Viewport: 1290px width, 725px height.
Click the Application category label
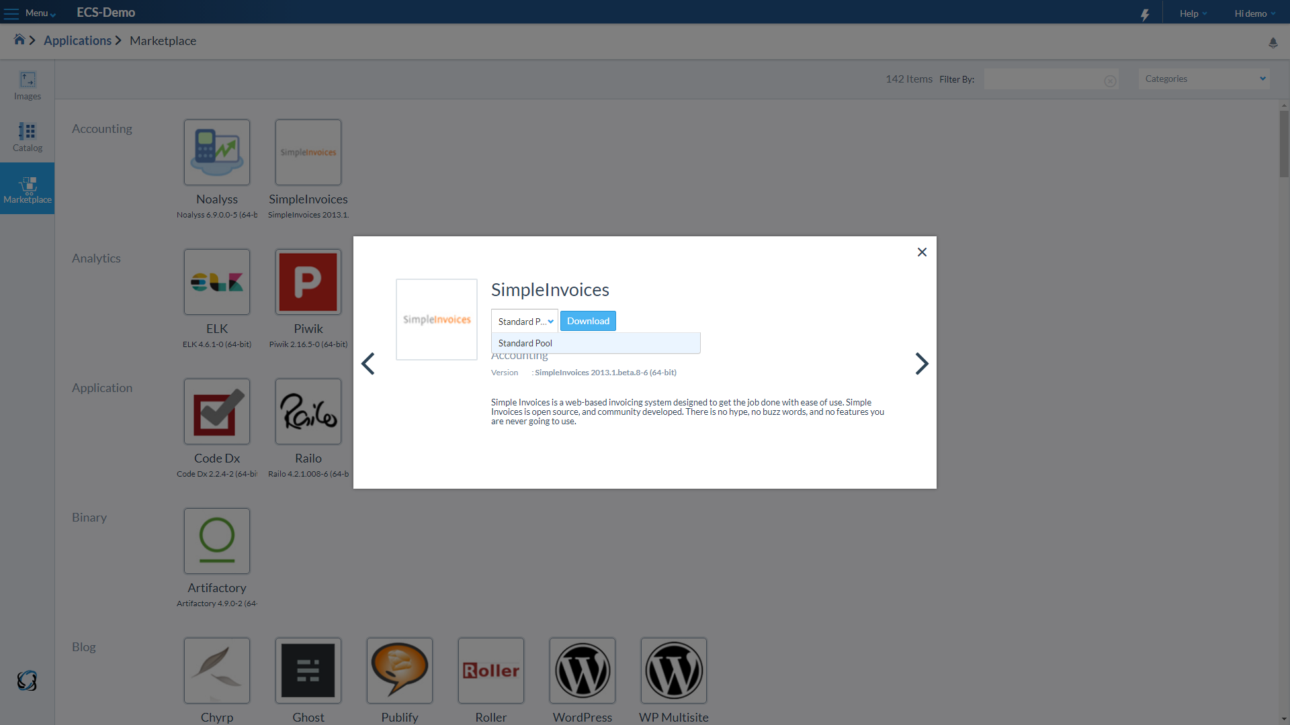point(102,388)
